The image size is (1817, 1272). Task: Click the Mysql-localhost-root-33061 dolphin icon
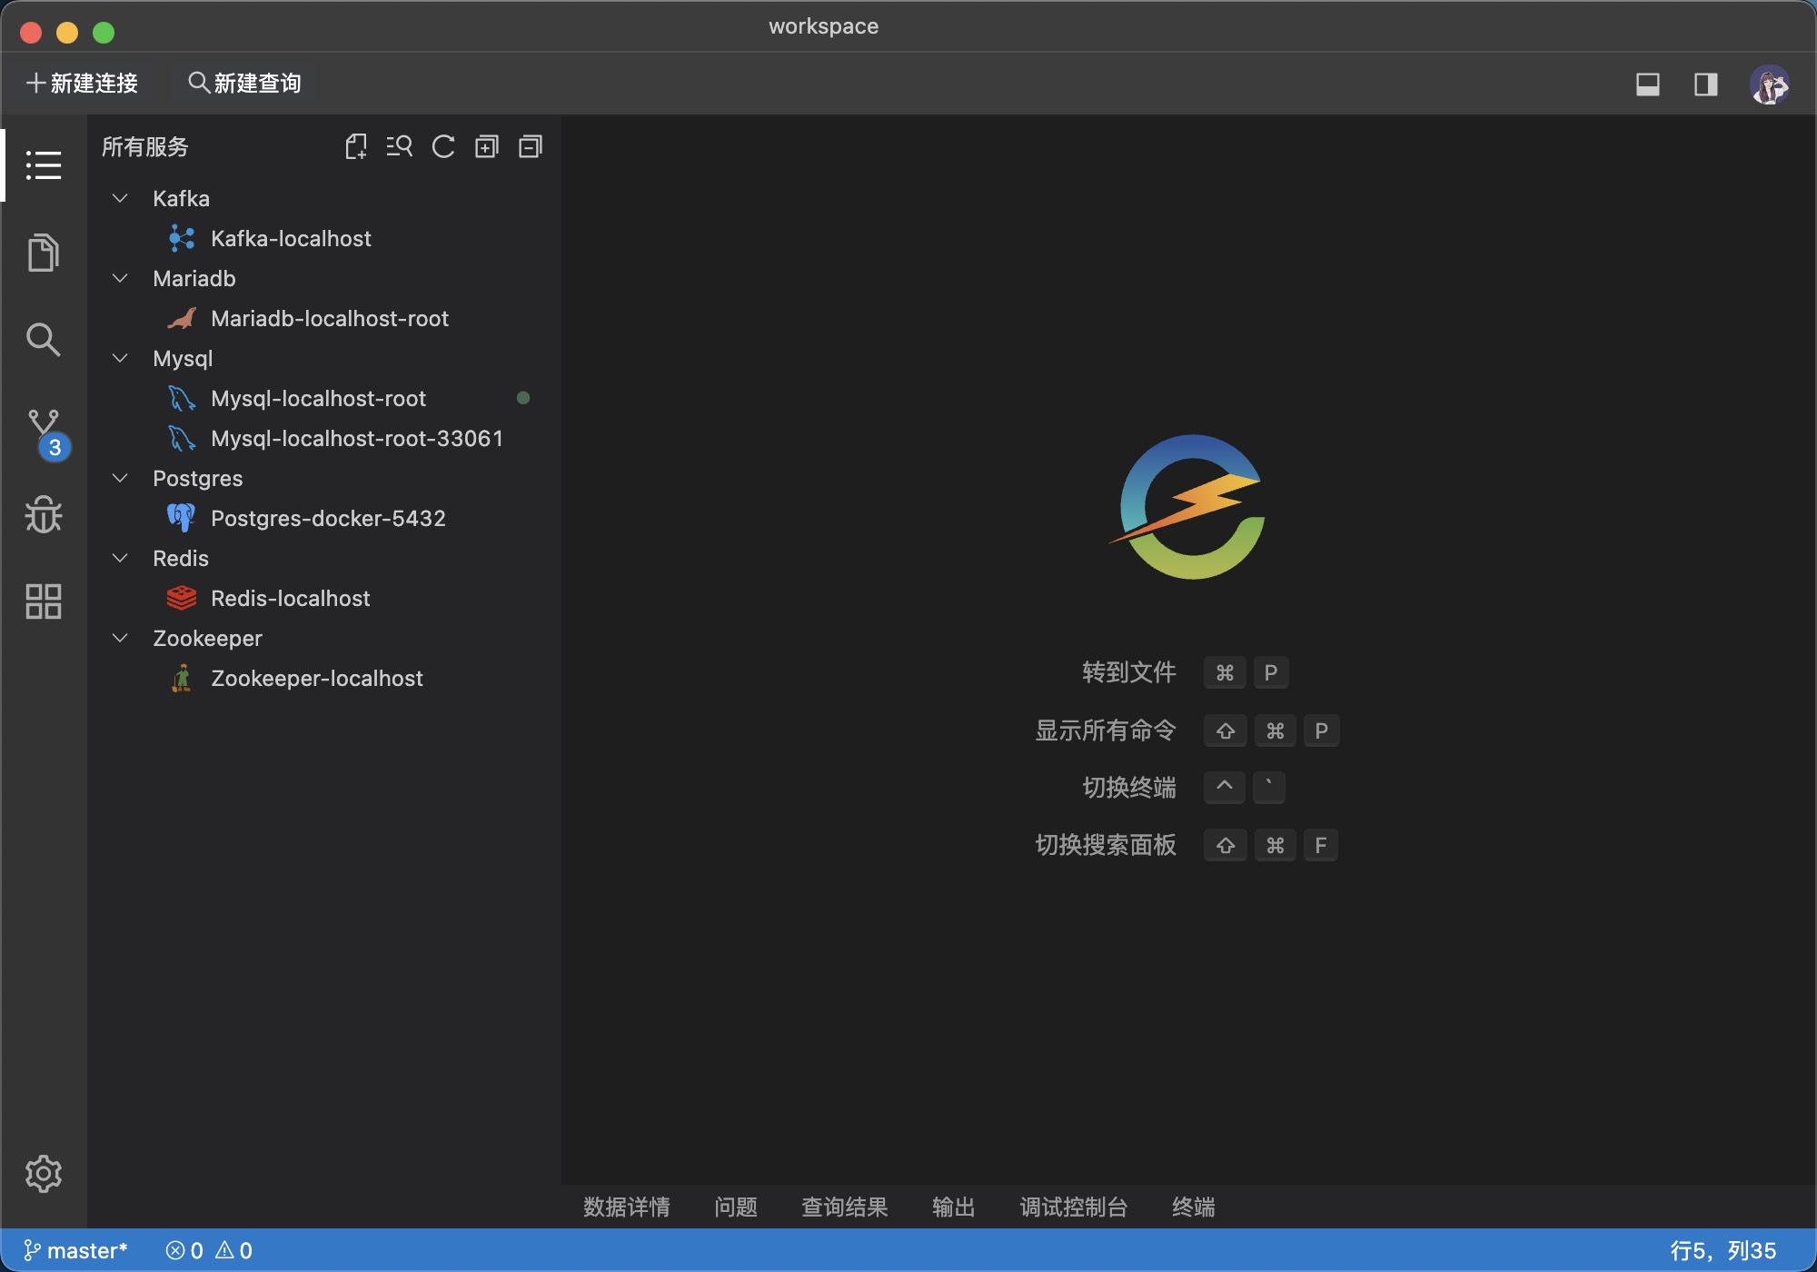[x=182, y=438]
